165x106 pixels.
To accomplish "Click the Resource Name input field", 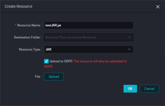I will (x=89, y=25).
